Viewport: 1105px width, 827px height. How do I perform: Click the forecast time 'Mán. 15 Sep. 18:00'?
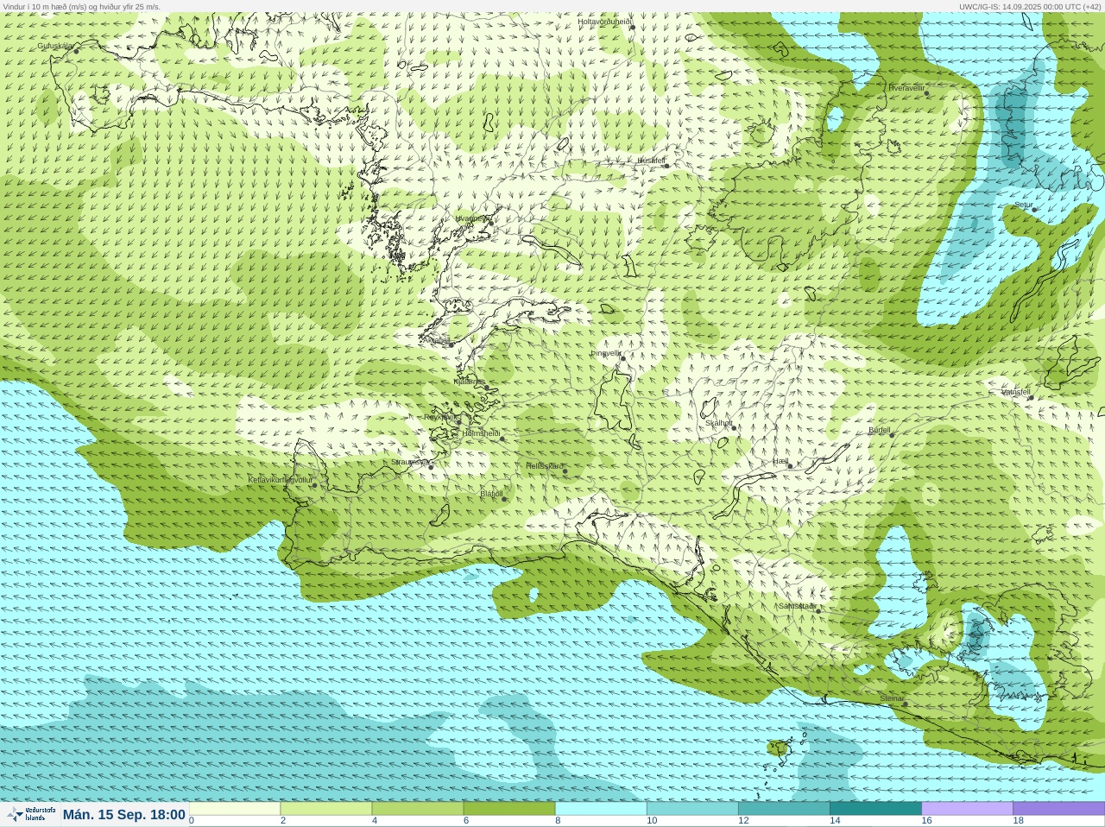(x=124, y=815)
